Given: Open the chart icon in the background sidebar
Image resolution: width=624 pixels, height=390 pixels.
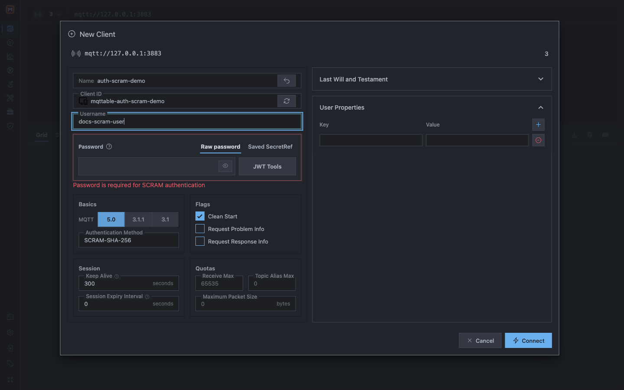Looking at the screenshot, I should [10, 56].
